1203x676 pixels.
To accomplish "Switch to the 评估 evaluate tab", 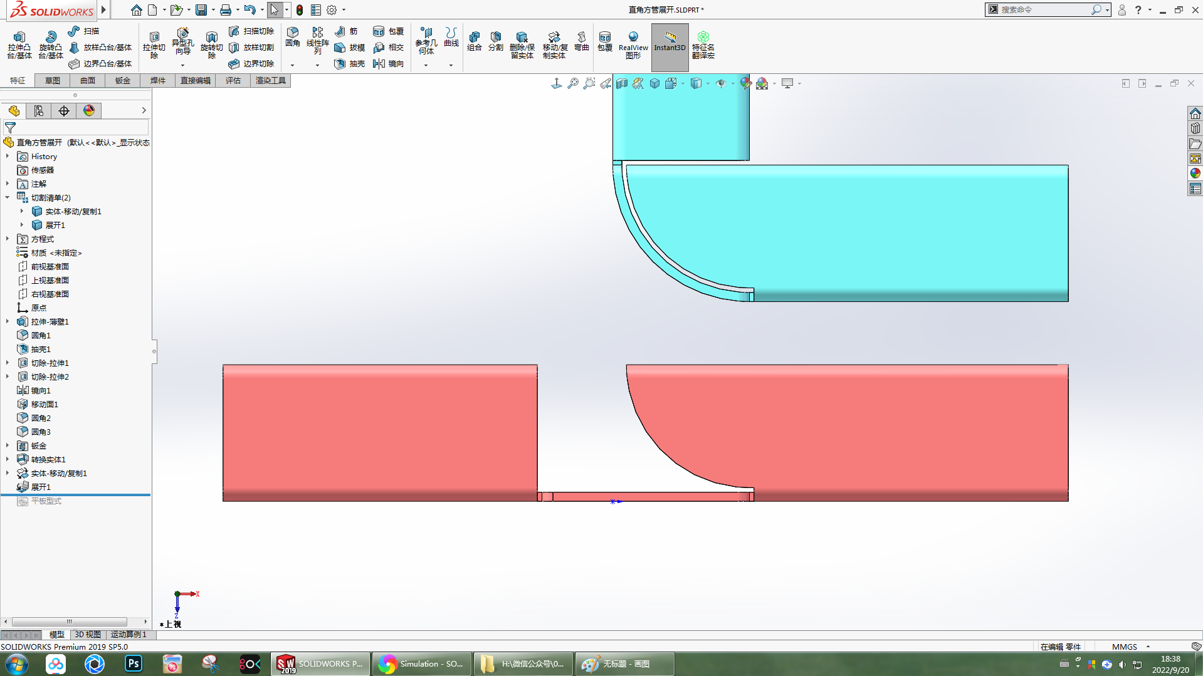I will (233, 80).
